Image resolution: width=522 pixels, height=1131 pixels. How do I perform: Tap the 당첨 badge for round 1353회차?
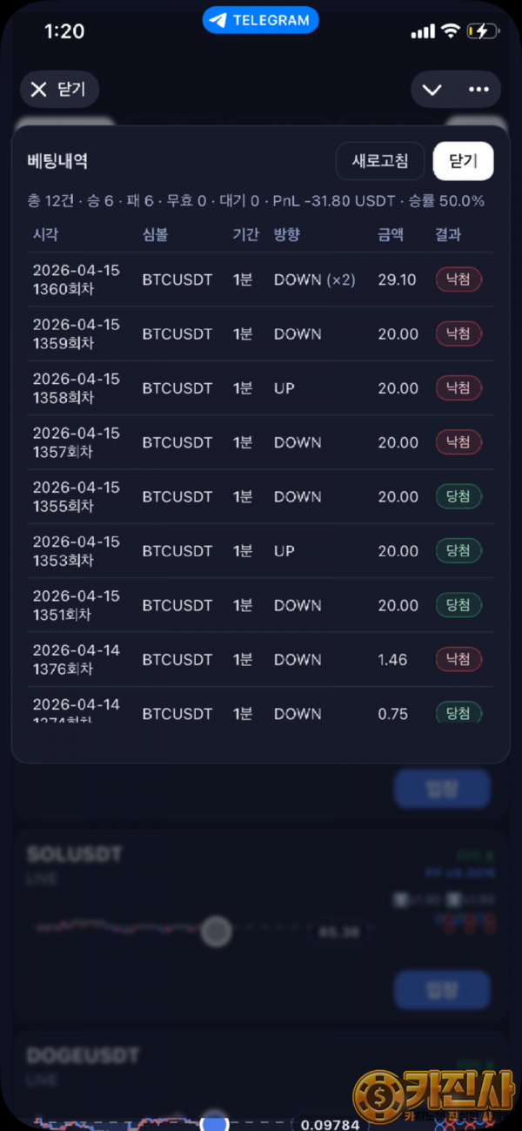(x=458, y=551)
